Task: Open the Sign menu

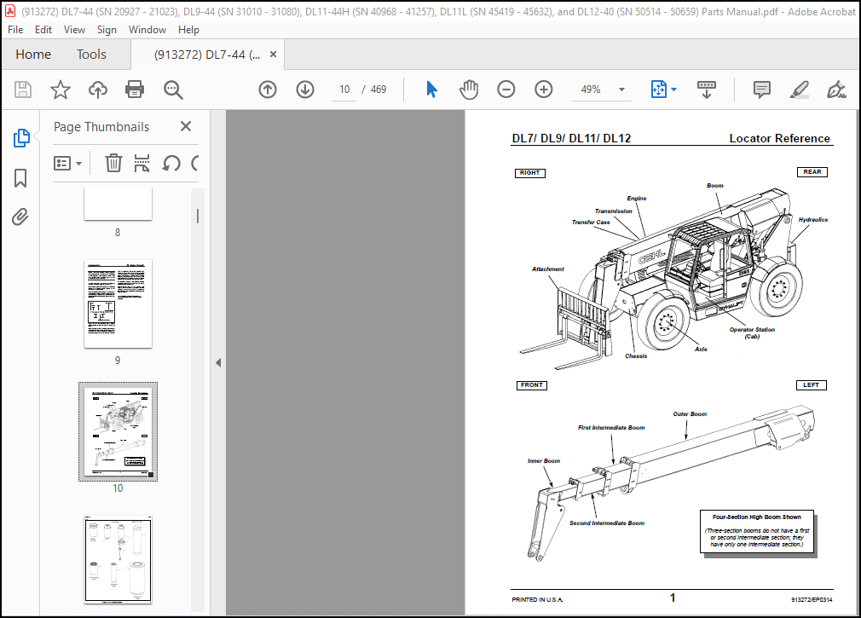Action: (107, 30)
